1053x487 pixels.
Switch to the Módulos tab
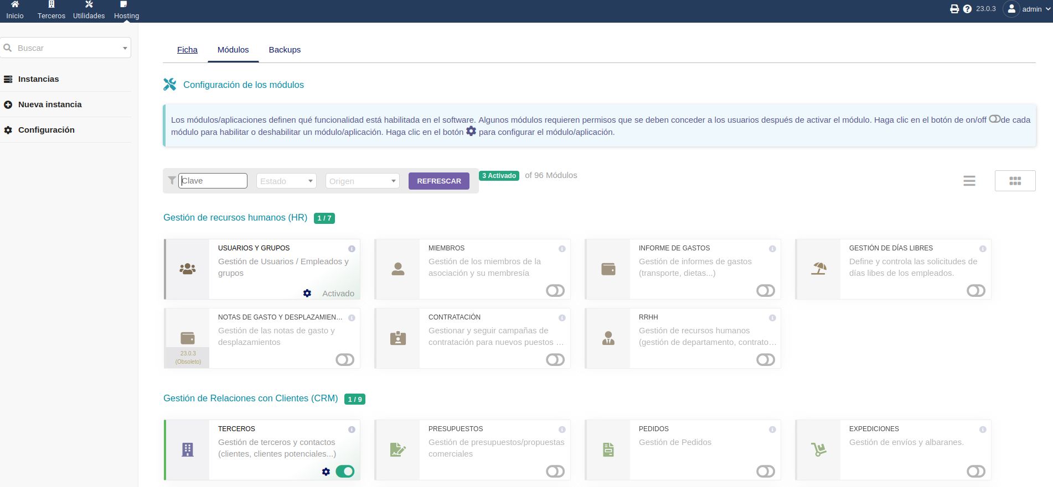click(233, 50)
